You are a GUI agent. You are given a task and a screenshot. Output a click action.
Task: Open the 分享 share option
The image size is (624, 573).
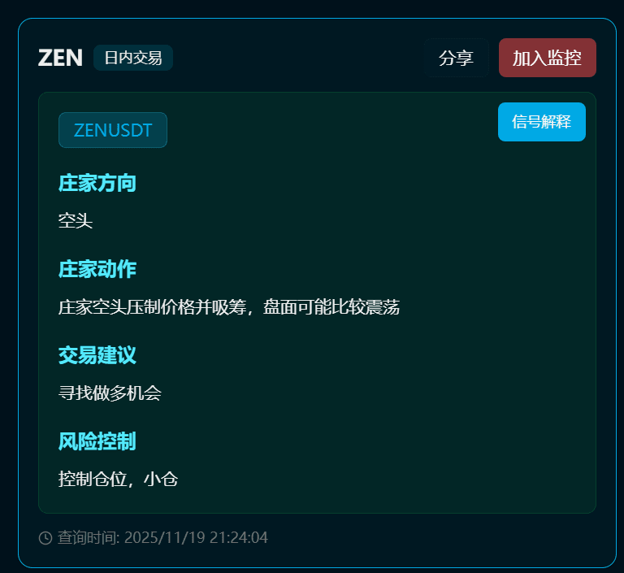(x=456, y=58)
